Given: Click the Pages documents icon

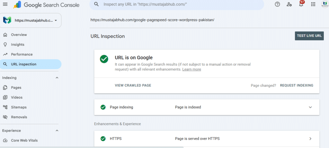Looking at the screenshot, I should tap(5, 87).
